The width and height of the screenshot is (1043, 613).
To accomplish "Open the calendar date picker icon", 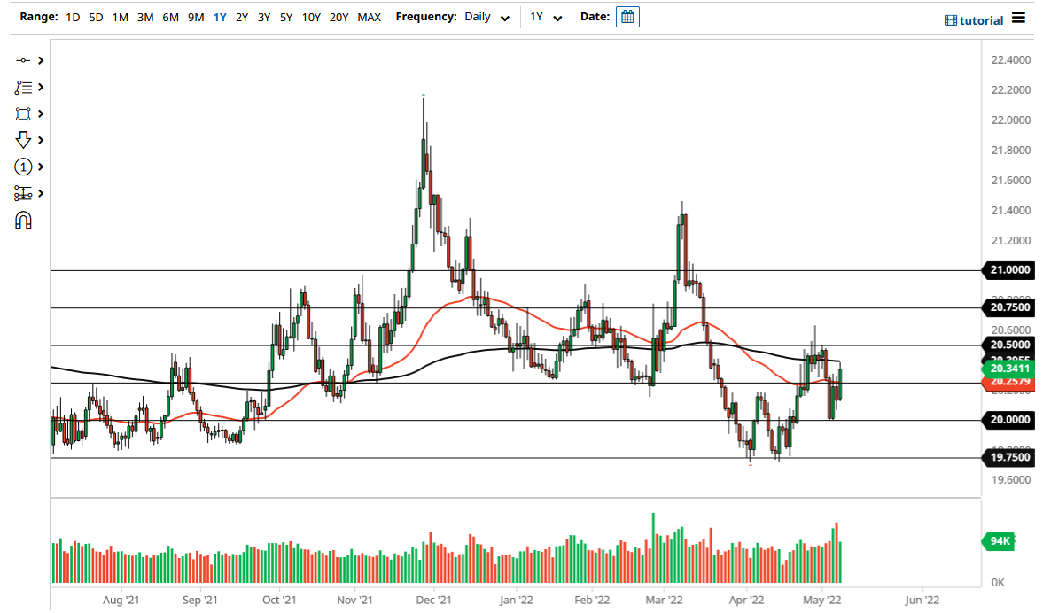I will tap(627, 16).
